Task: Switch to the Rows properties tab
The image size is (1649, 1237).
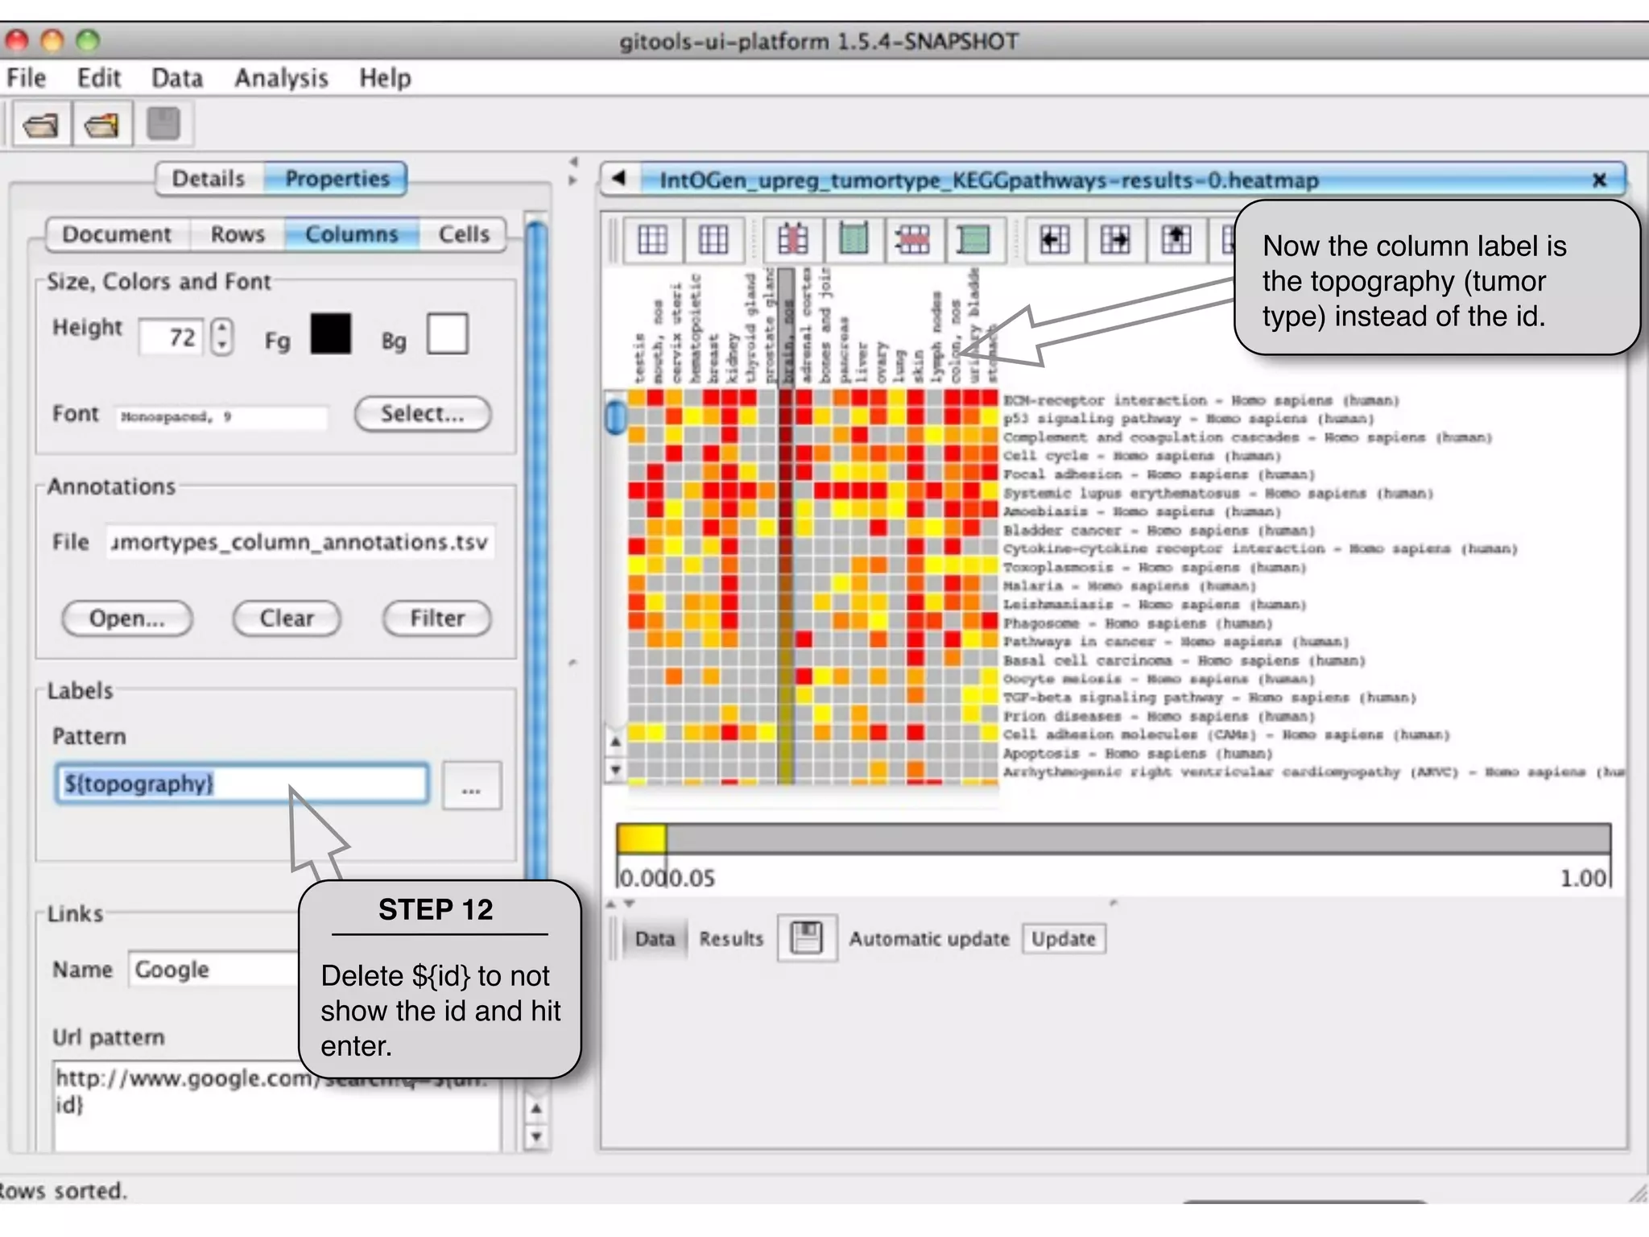Action: pos(238,234)
